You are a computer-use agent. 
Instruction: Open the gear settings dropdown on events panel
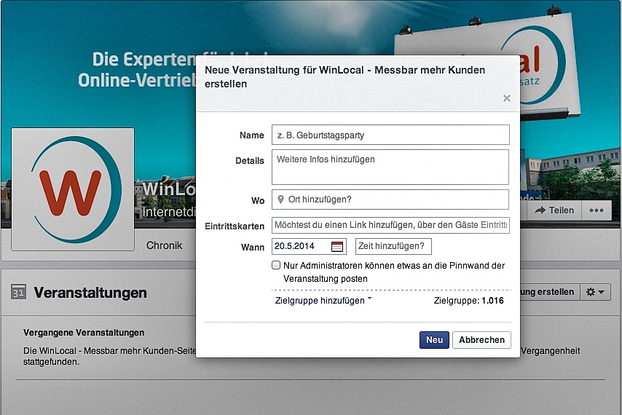coord(595,292)
